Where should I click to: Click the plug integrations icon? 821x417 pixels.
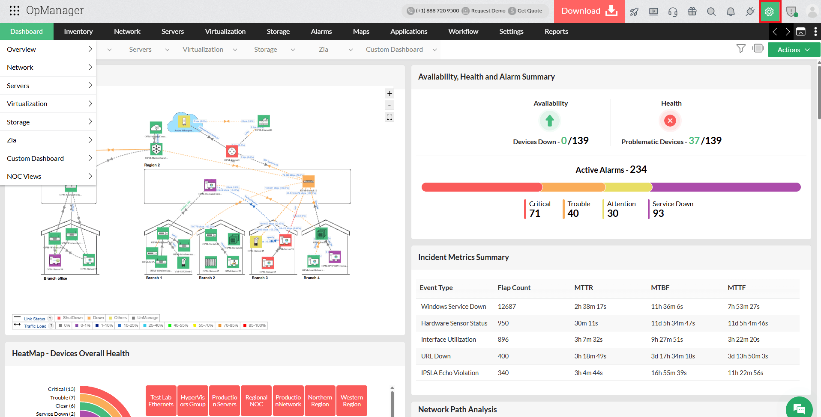coord(750,12)
